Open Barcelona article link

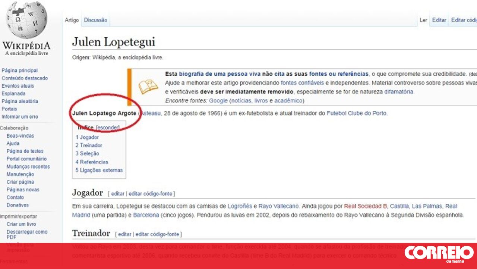coord(146,215)
